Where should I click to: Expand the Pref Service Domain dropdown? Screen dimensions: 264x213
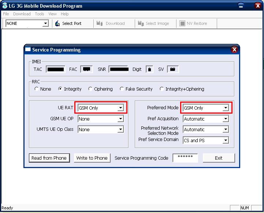click(x=226, y=140)
